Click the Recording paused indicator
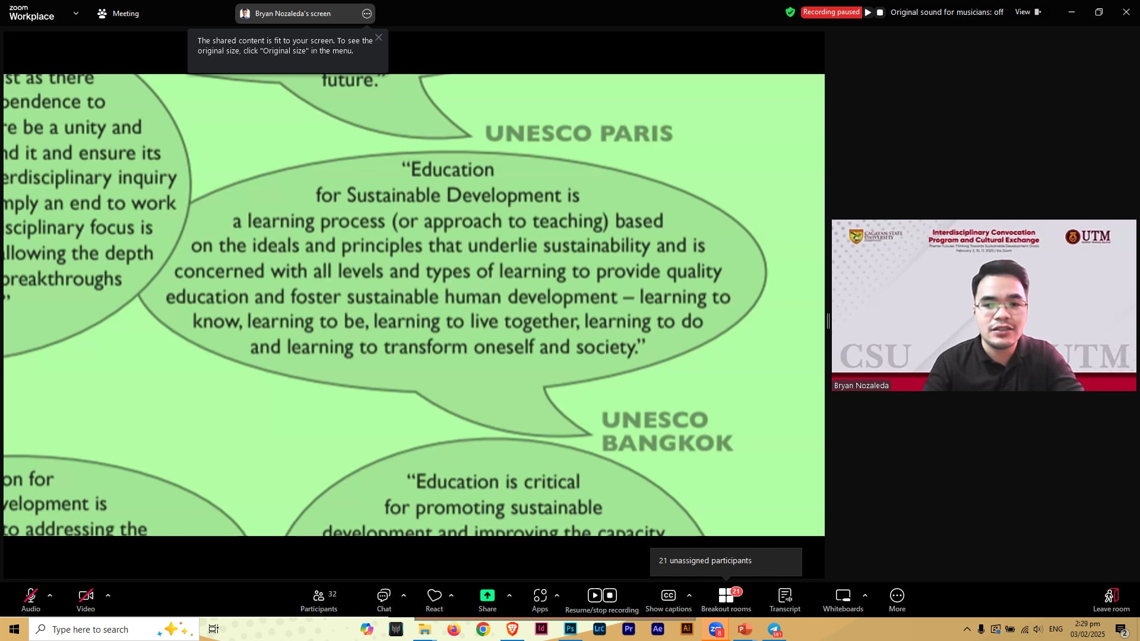 [x=831, y=12]
